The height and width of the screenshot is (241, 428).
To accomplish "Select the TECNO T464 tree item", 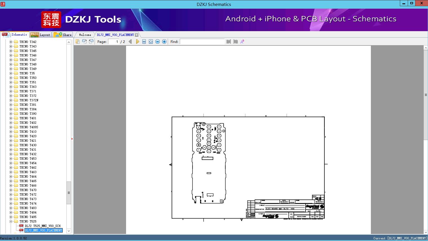I will click(x=28, y=176).
